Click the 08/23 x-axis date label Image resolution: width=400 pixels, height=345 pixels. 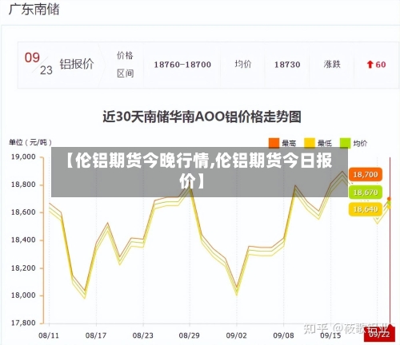pos(143,335)
